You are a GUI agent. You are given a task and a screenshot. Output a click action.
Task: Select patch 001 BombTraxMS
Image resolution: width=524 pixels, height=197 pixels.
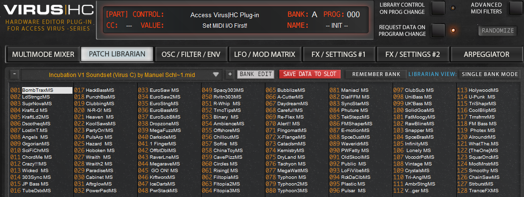coord(41,90)
